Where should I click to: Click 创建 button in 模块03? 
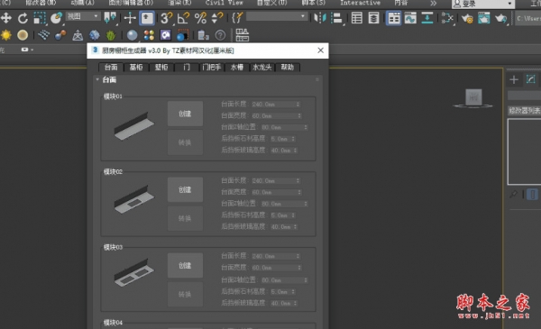[x=185, y=266]
